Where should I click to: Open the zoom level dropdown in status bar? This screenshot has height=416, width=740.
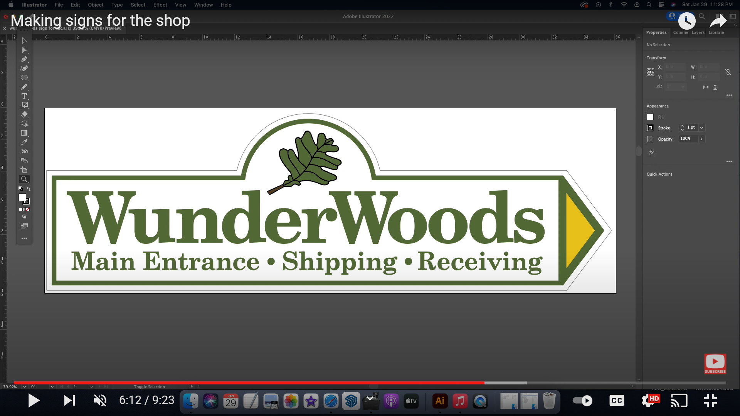[25, 387]
